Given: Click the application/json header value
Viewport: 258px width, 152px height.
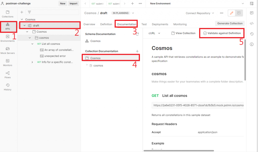Looking at the screenshot, I should tap(207, 132).
